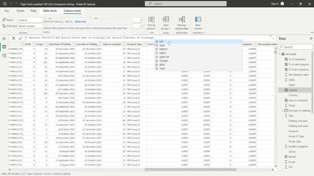This screenshot has width=314, height=176.
Task: Open the Start Date of Fielding filter dropdown
Action: click(74, 44)
